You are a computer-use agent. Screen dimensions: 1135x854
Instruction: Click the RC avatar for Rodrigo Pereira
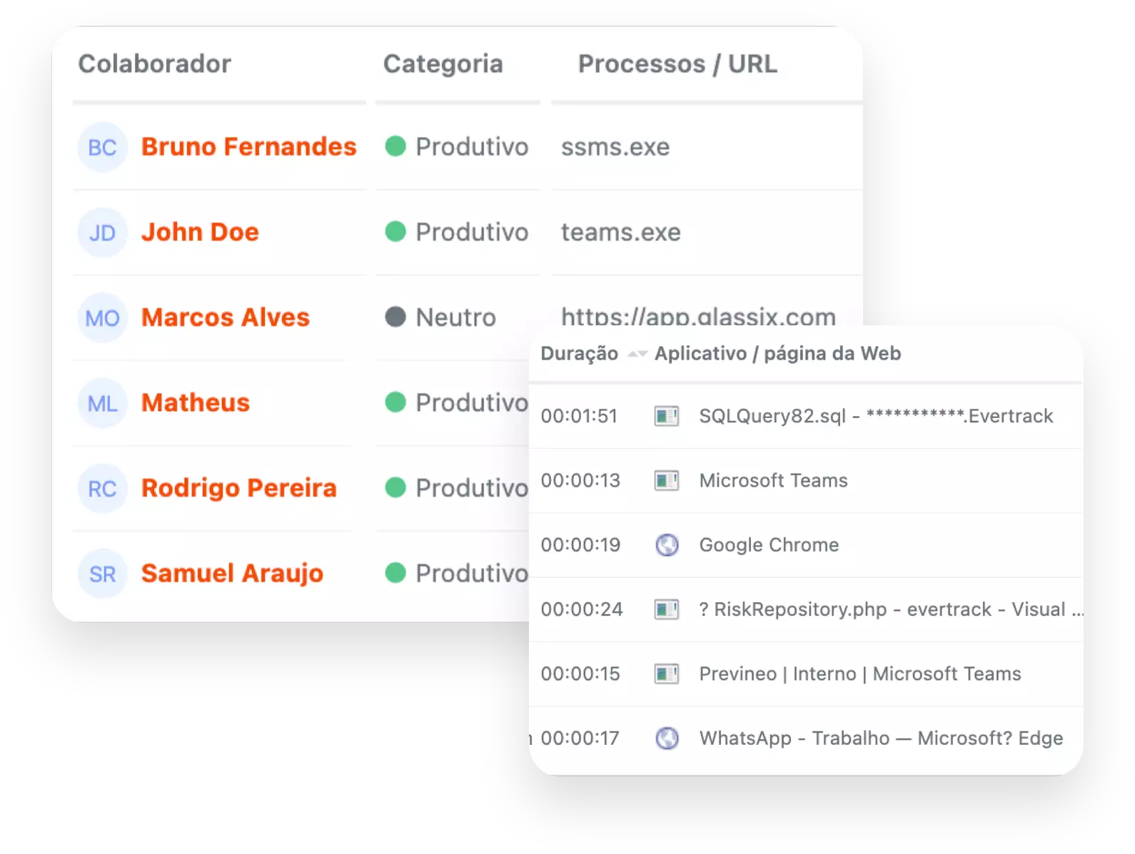pos(102,489)
